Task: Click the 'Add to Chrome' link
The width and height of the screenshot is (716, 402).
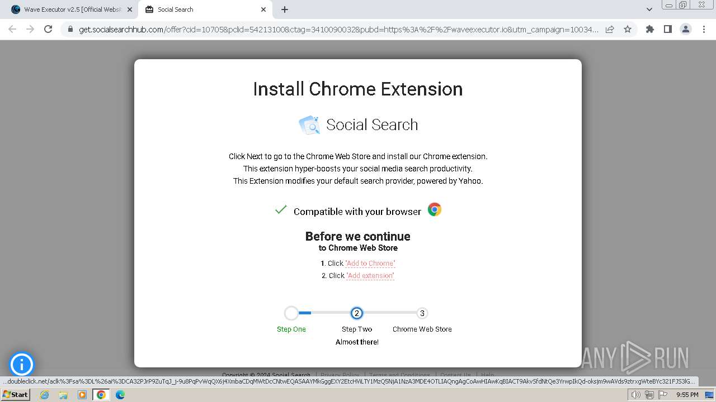Action: (370, 264)
